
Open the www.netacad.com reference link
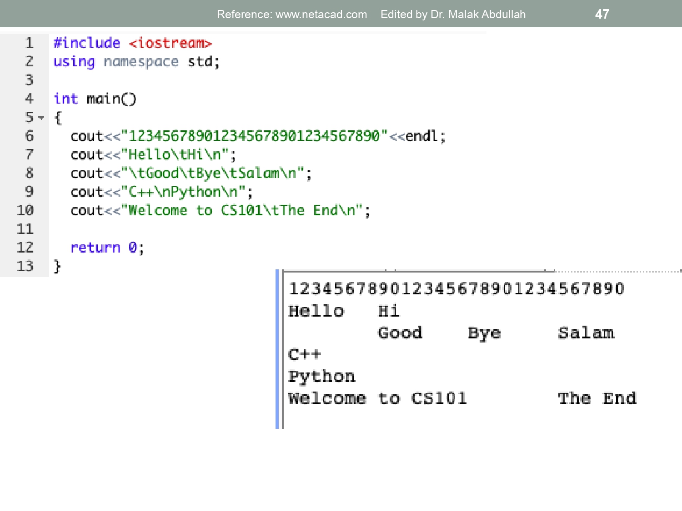(321, 15)
